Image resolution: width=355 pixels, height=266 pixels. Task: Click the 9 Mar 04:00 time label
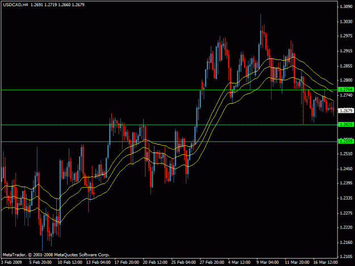268,263
